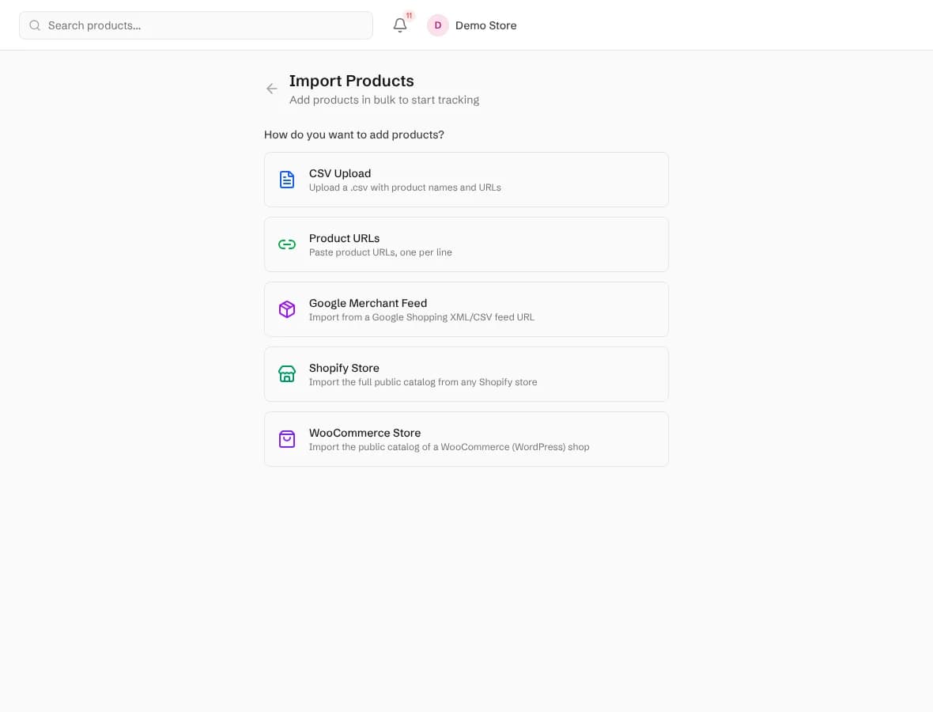The image size is (933, 712).
Task: Click 'Add products in bulk to start tracking'
Action: point(383,100)
